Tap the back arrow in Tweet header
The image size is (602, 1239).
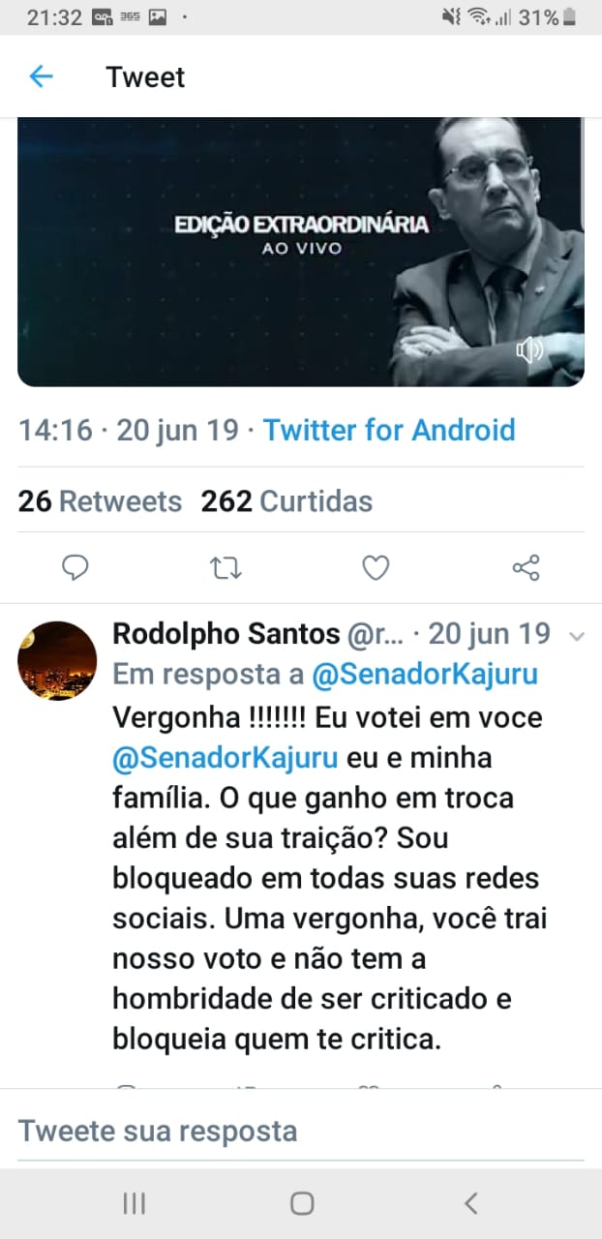tap(41, 76)
